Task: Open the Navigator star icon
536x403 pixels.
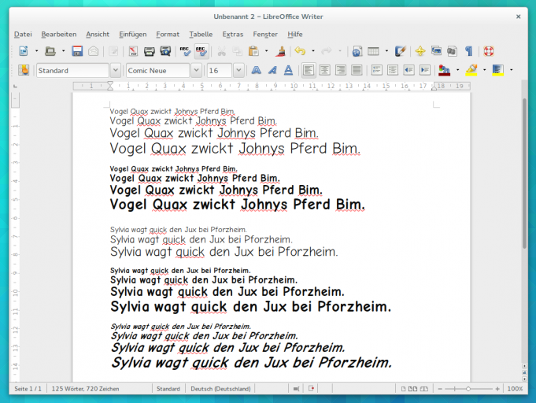Action: click(420, 51)
